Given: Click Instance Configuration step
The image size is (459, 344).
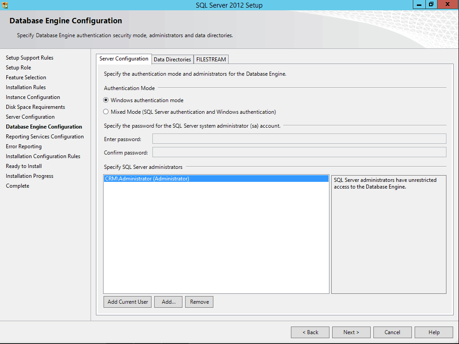Looking at the screenshot, I should click(33, 97).
